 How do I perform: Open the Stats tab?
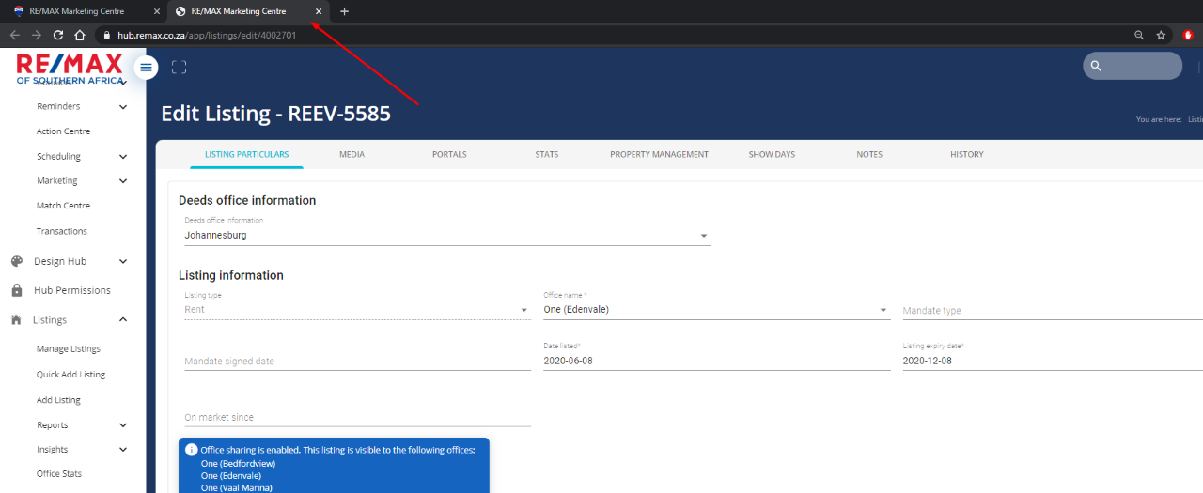547,154
